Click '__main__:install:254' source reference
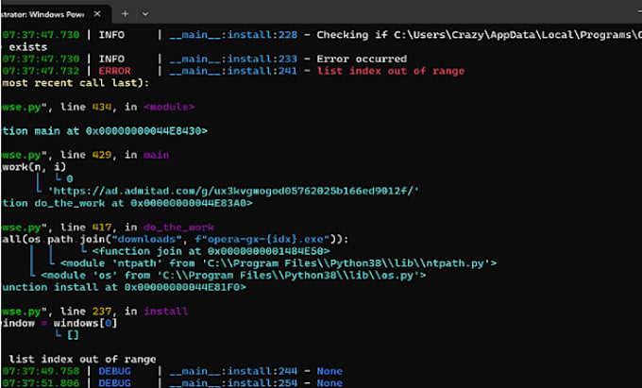This screenshot has width=642, height=388. pos(233,383)
